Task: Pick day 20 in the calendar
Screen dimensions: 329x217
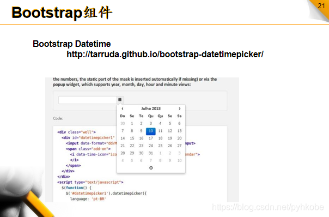Action: (179, 138)
